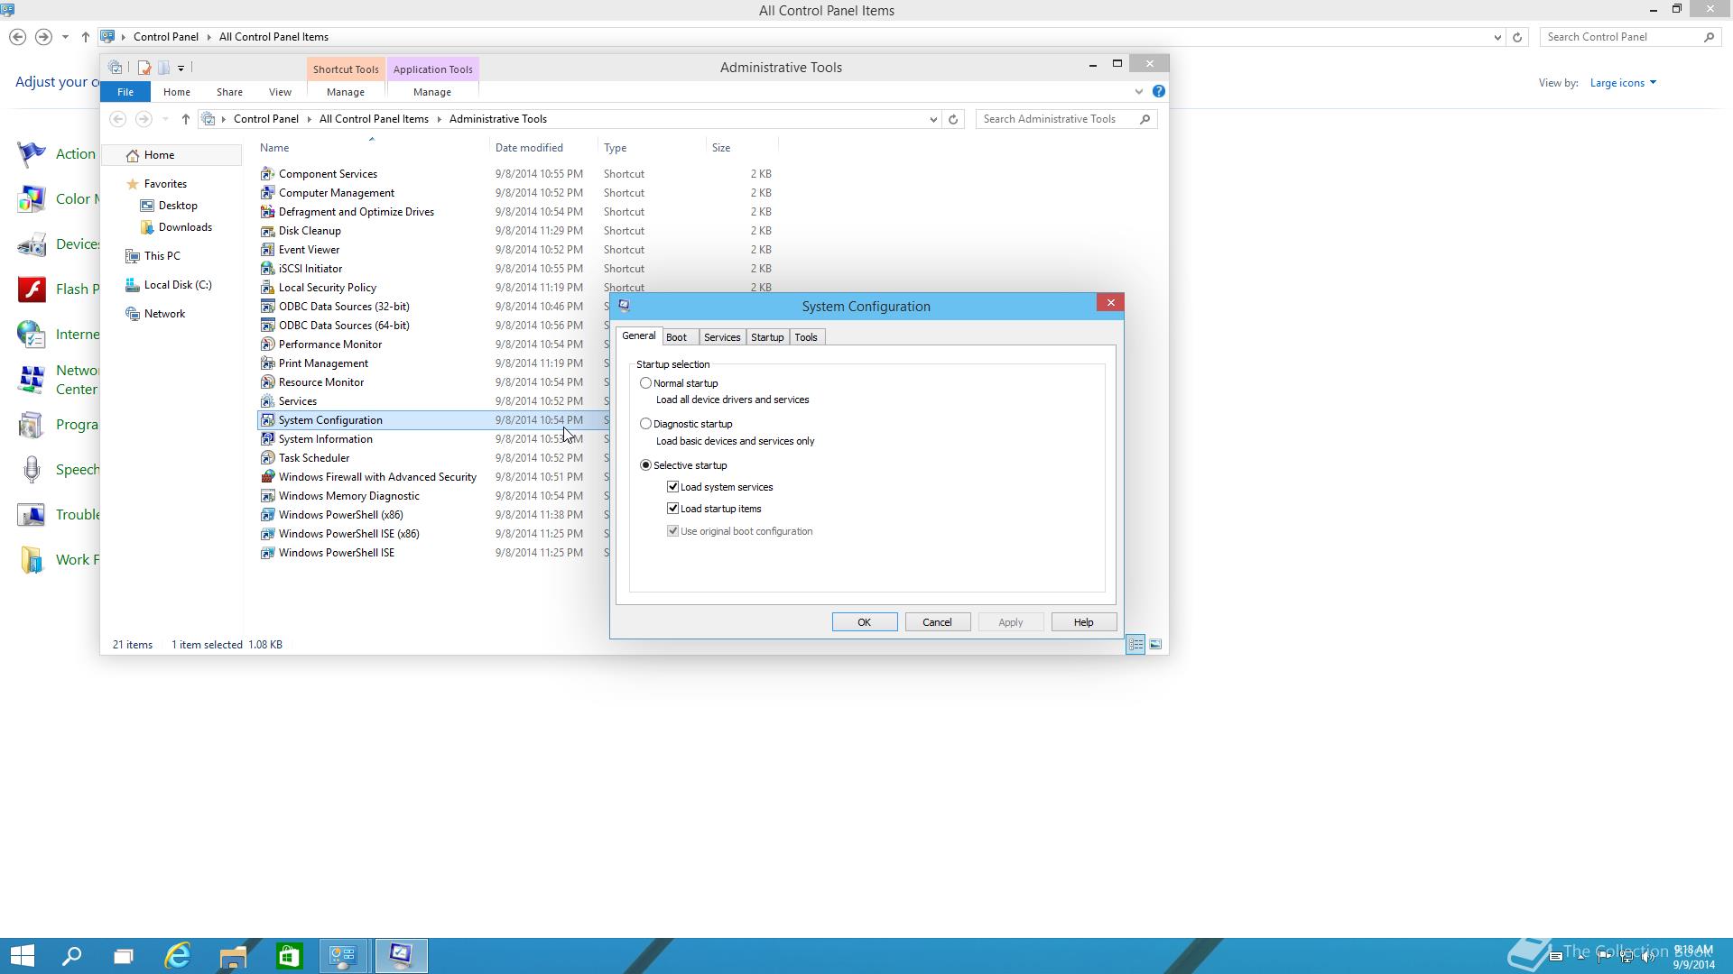The image size is (1733, 974).
Task: Click the Services shortcut icon
Action: pos(267,401)
